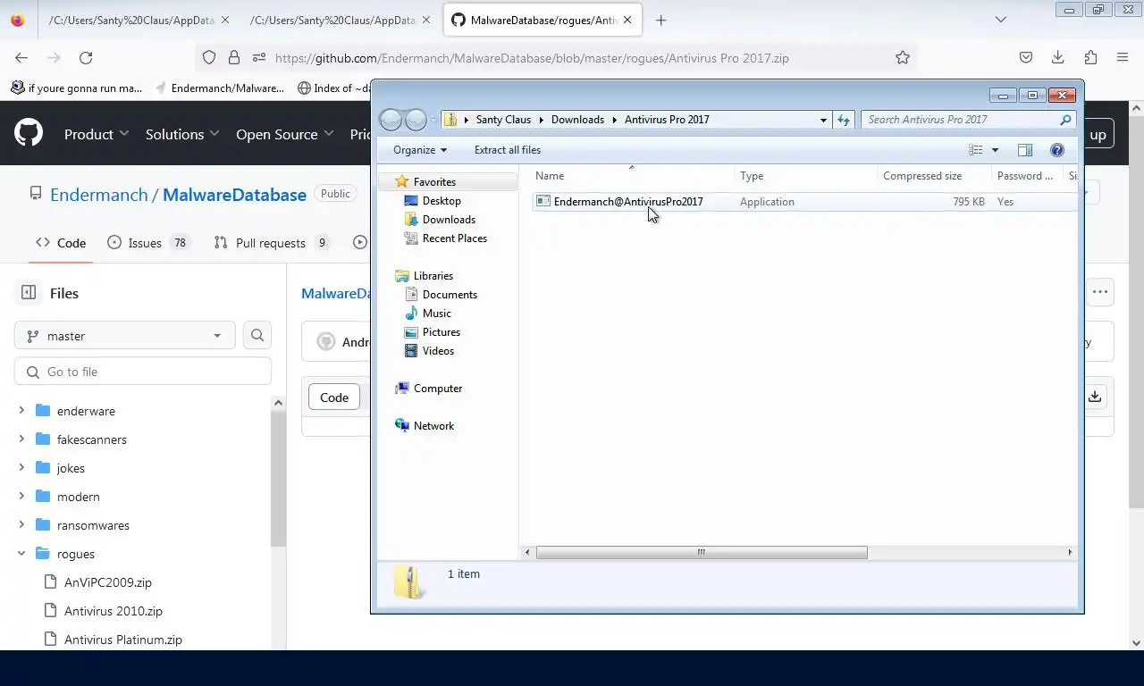Click the Firefox back arrow button

click(x=21, y=57)
